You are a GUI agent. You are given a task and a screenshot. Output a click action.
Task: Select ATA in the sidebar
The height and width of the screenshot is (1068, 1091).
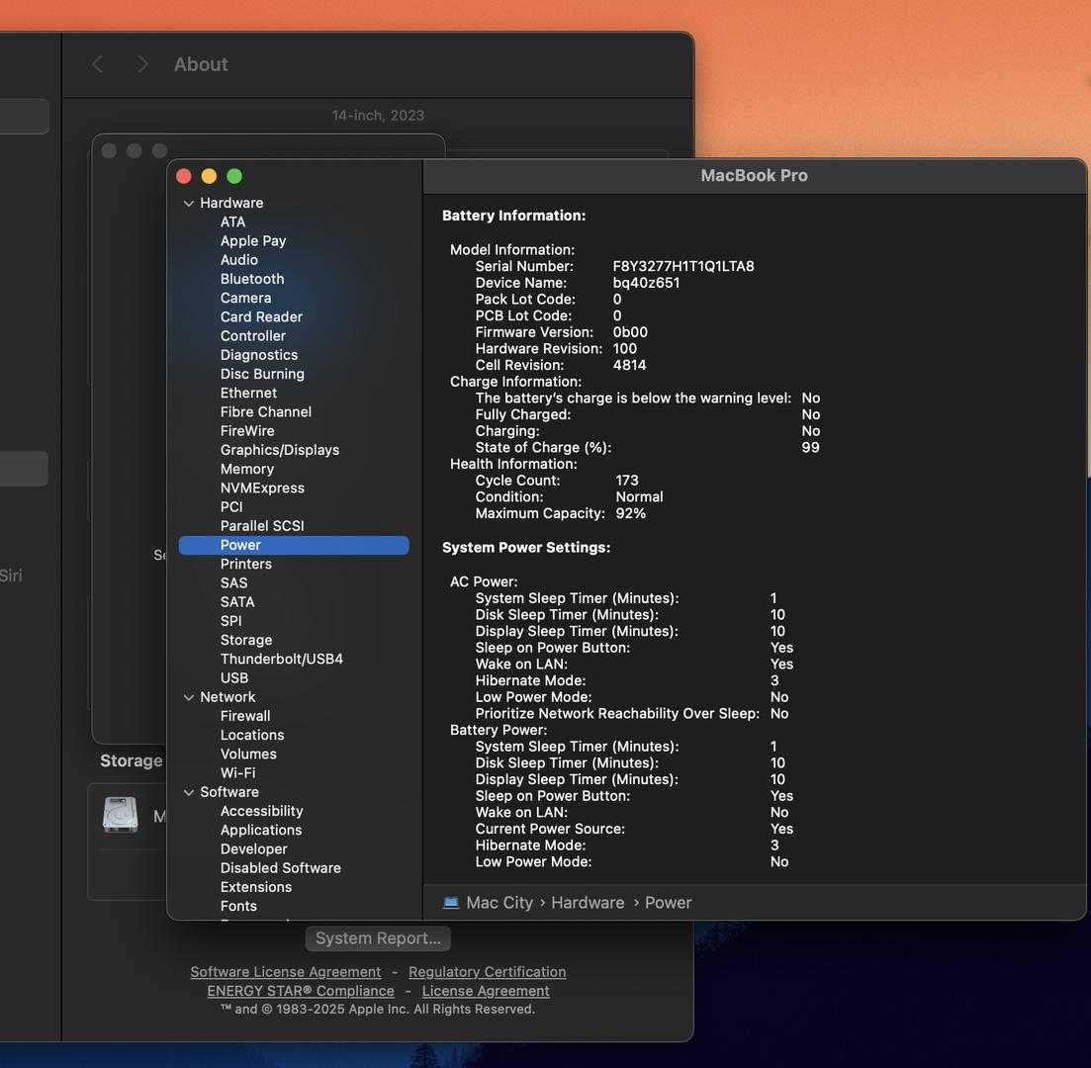232,222
